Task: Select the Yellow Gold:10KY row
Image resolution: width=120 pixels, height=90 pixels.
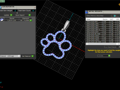Action: point(103,24)
